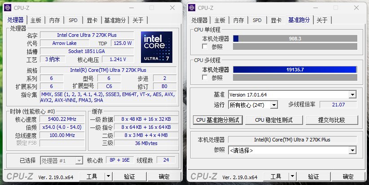This screenshot has width=369, height=185.
Task: Open the 参照 <请选择> processor dropdown
Action: (x=352, y=150)
